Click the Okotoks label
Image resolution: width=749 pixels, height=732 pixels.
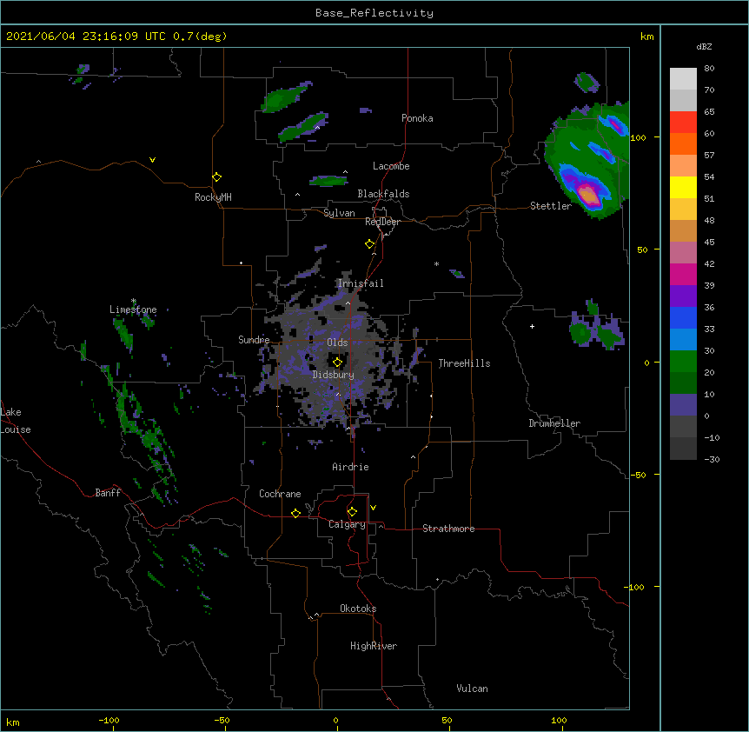click(x=358, y=609)
